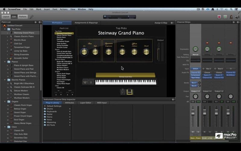241x151 pixels.
Task: Click the Tone Low knob
Action: click(84, 52)
